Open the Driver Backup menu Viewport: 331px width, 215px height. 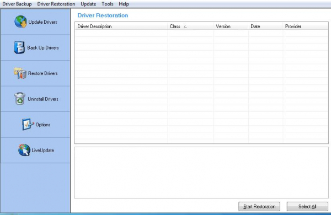pos(17,4)
